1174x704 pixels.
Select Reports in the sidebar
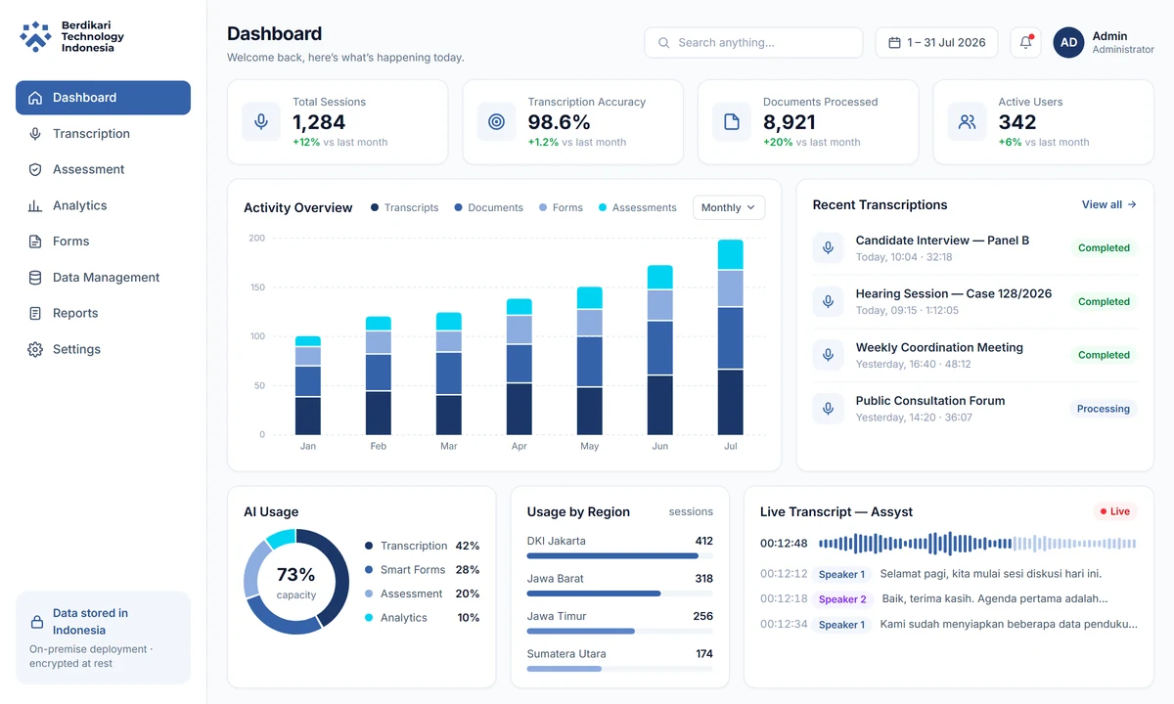[103, 313]
